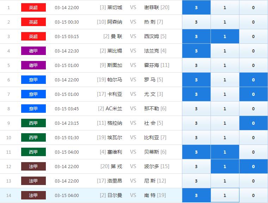268x203 pixels.
Task: Open team AC米兰
Action: pos(114,109)
